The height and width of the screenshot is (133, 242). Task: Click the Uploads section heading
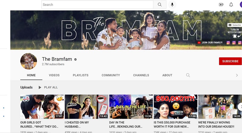(x=26, y=87)
